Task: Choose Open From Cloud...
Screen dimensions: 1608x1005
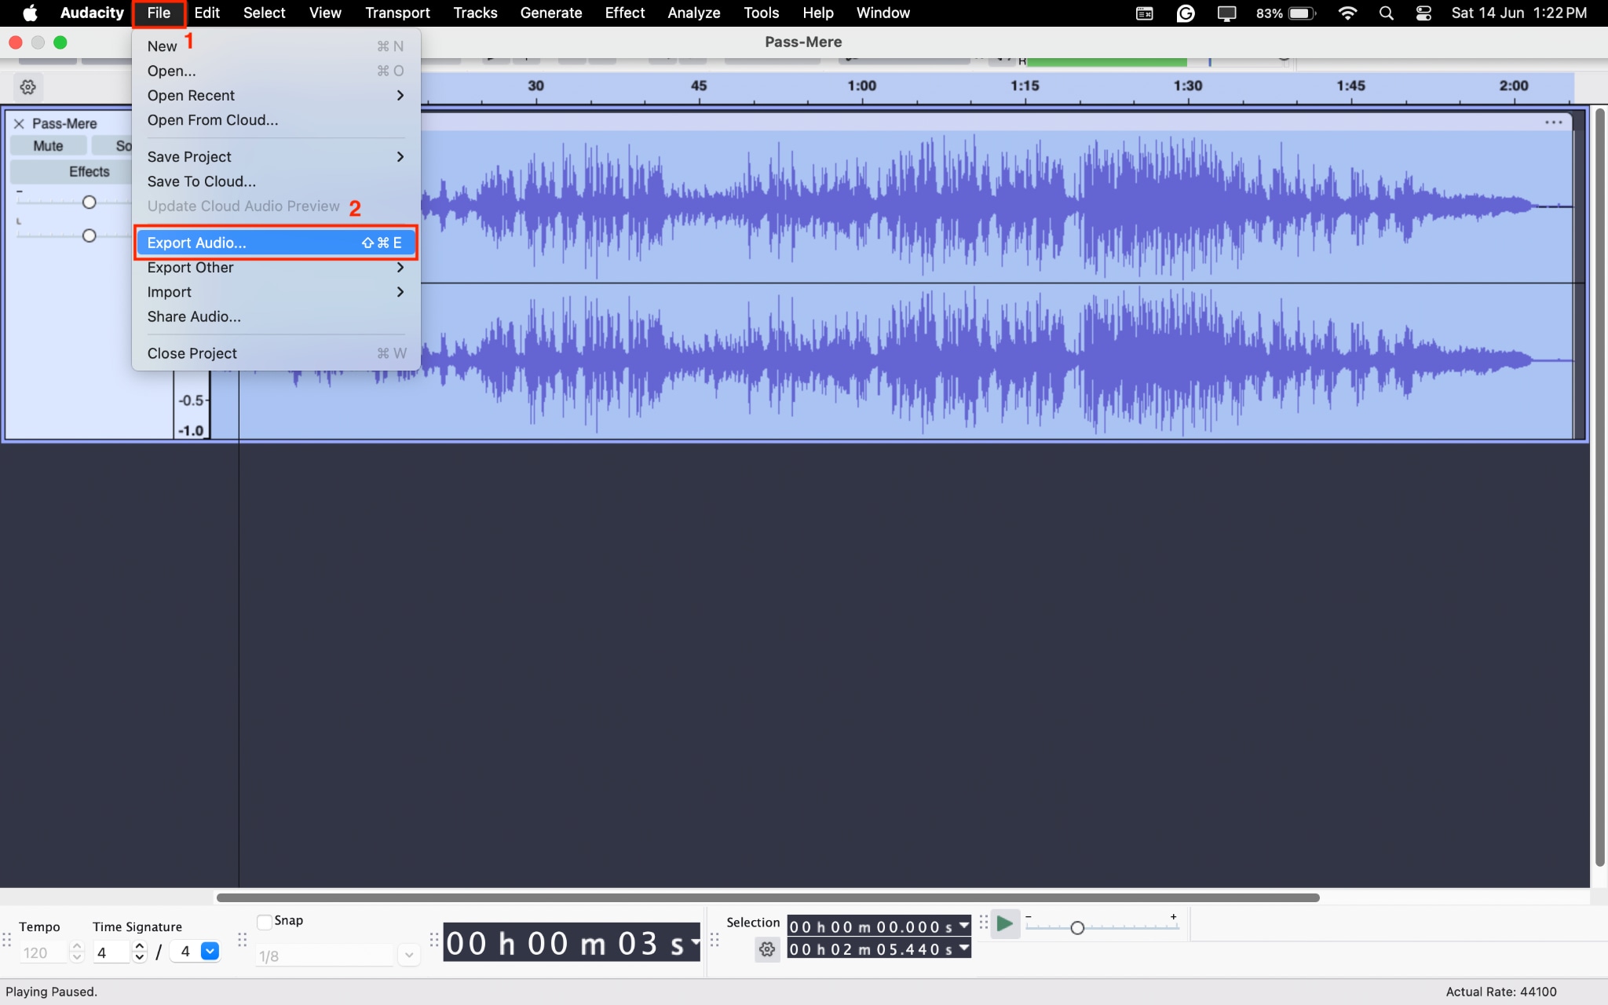Action: [x=276, y=119]
